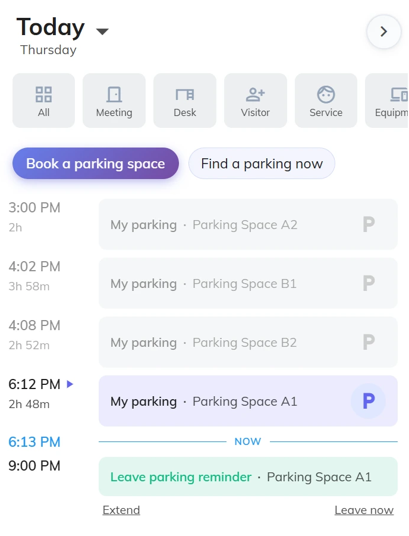Advance to the next day with the chevron
The height and width of the screenshot is (536, 409).
(x=383, y=32)
